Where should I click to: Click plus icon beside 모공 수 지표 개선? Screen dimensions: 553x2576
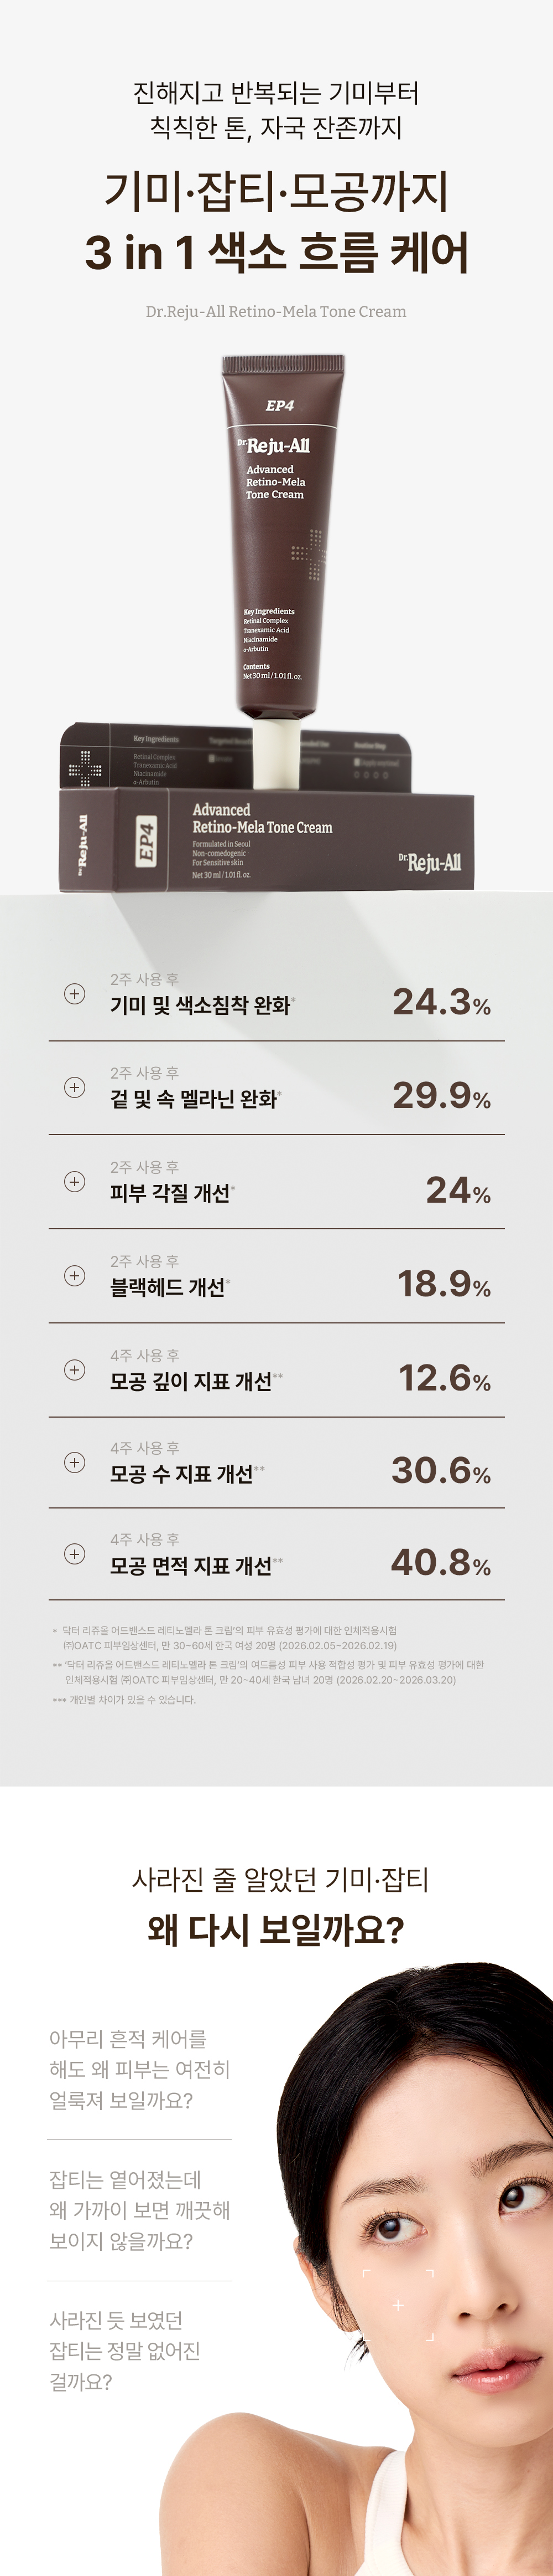[75, 1461]
